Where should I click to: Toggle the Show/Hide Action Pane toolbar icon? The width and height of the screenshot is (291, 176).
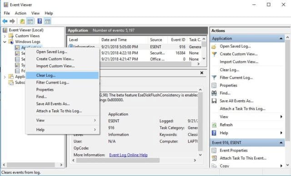pos(47,21)
